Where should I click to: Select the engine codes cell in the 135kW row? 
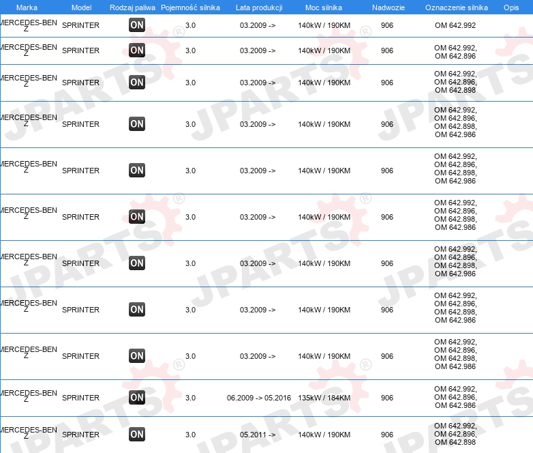pyautogui.click(x=455, y=397)
